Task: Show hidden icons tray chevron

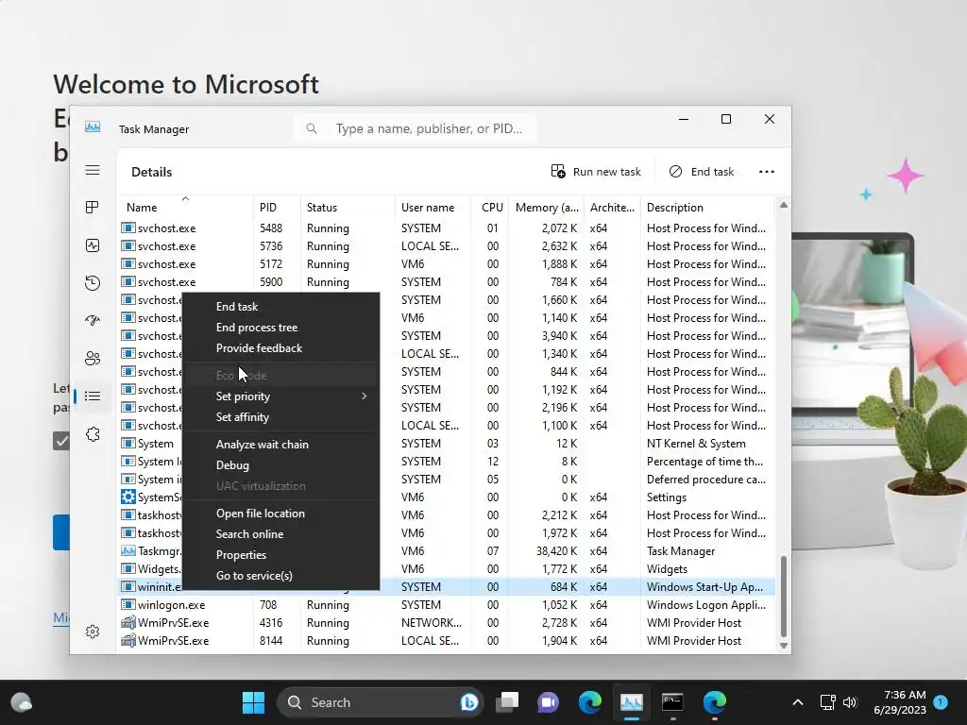Action: pos(797,702)
